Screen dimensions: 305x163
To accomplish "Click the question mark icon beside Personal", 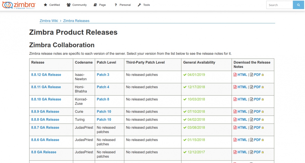I will coord(116,5).
